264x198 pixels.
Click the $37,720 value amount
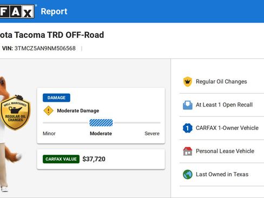94,159
